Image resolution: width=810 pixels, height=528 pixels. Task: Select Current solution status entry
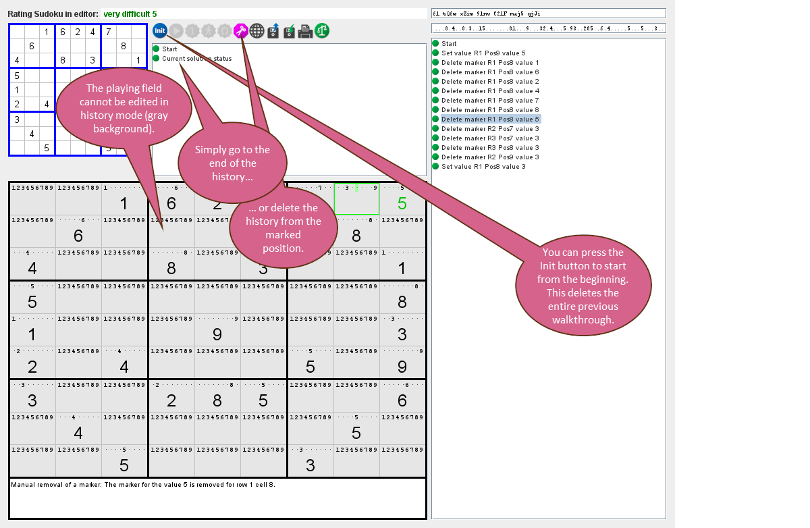(x=196, y=59)
